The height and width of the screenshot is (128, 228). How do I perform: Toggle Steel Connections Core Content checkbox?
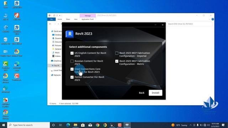click(x=72, y=69)
